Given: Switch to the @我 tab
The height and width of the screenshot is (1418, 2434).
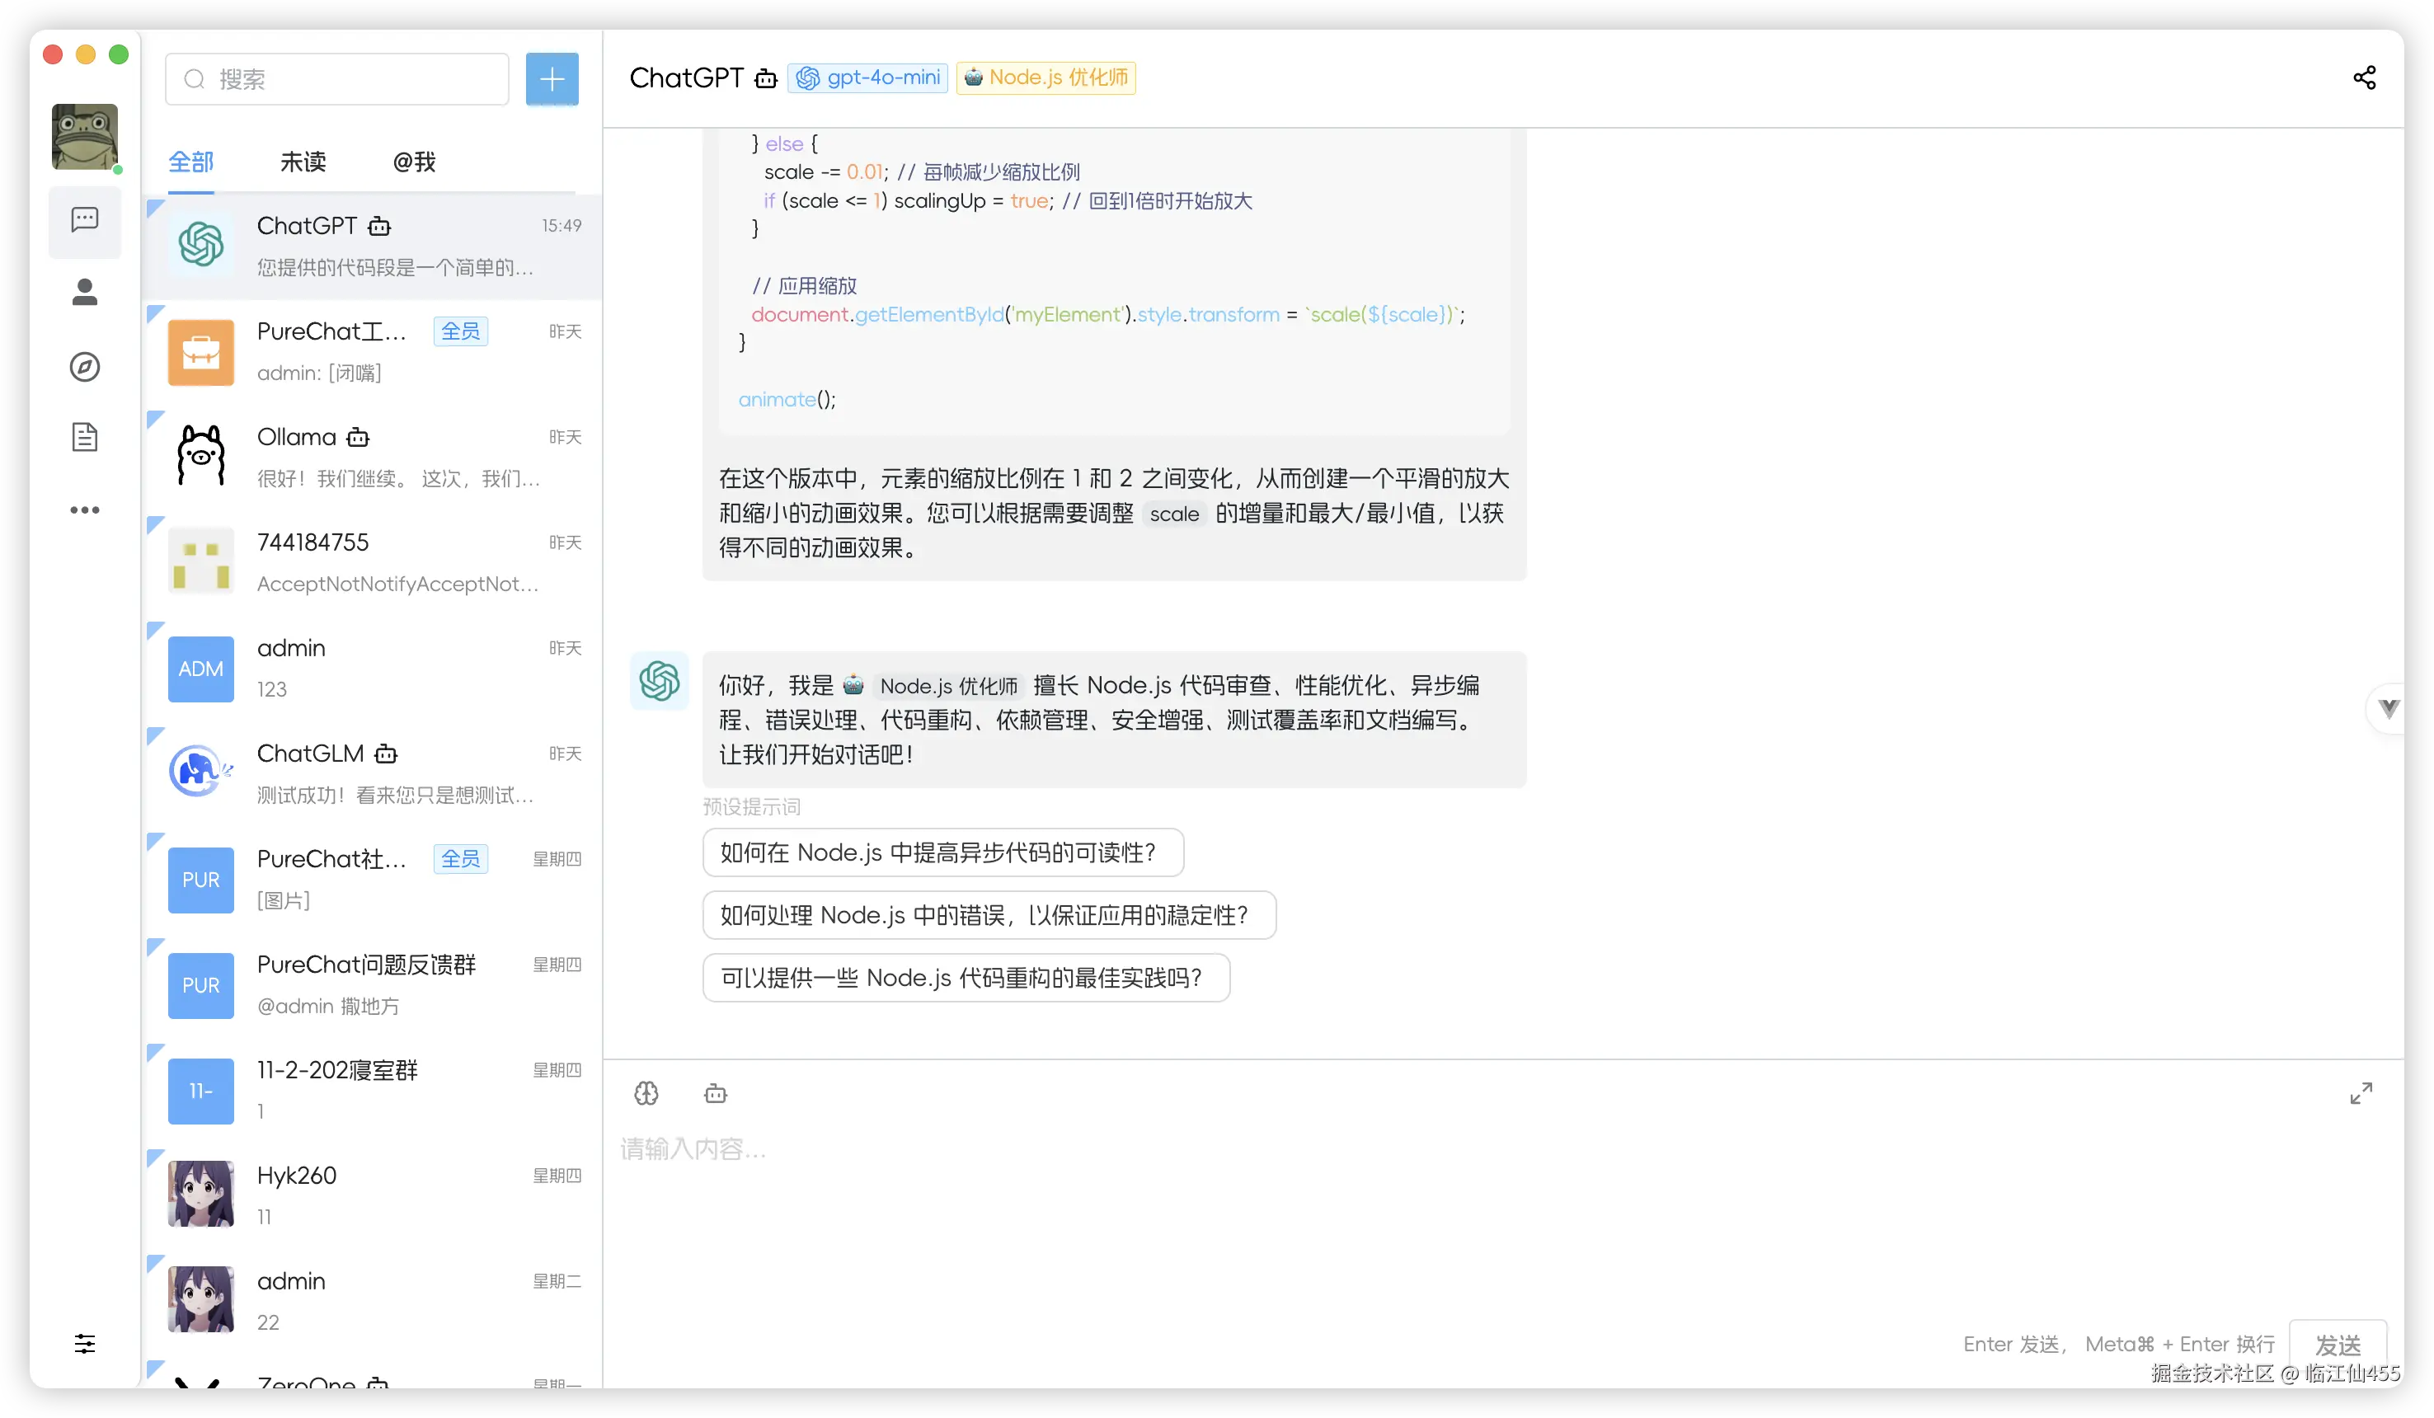Looking at the screenshot, I should click(x=413, y=162).
